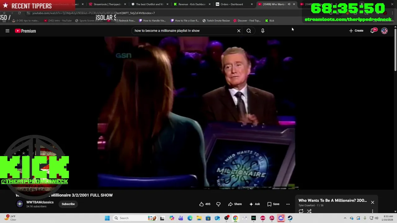Image resolution: width=397 pixels, height=223 pixels.
Task: Open the Who Wants To Be A Millionaire playlist title
Action: (332, 200)
